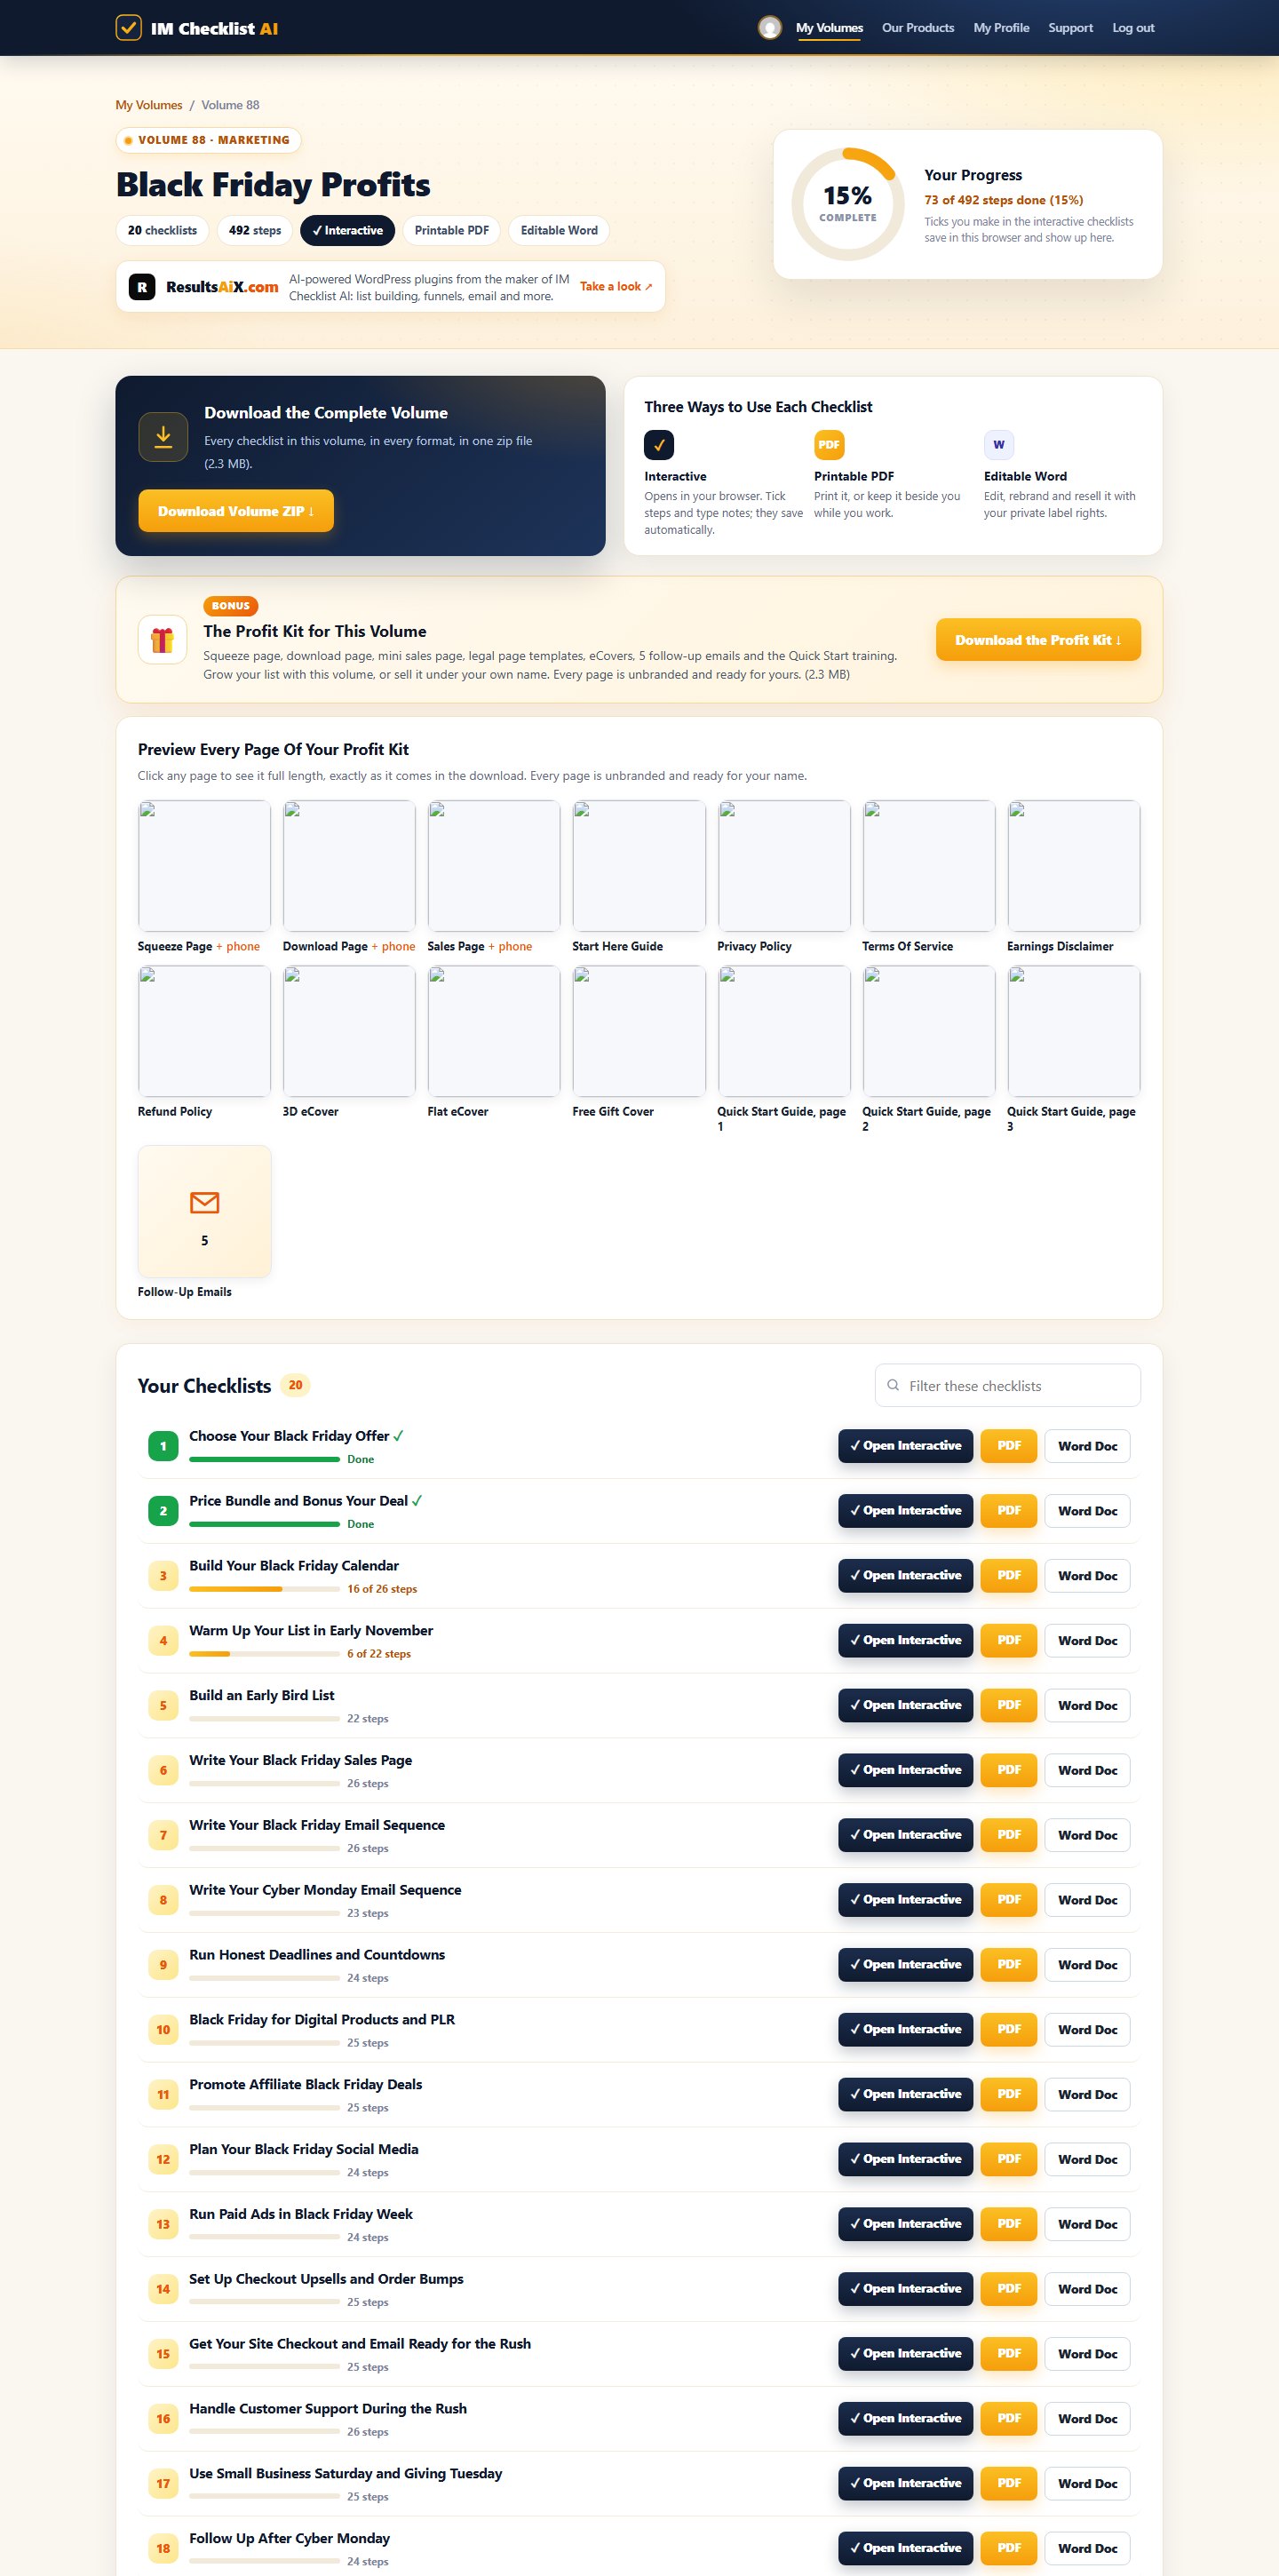This screenshot has width=1279, height=2576.
Task: Click the 15% complete progress ring
Action: [847, 204]
